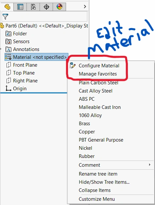The width and height of the screenshot is (155, 205).
Task: Choose Hide/Show Tree Items option
Action: 104,182
